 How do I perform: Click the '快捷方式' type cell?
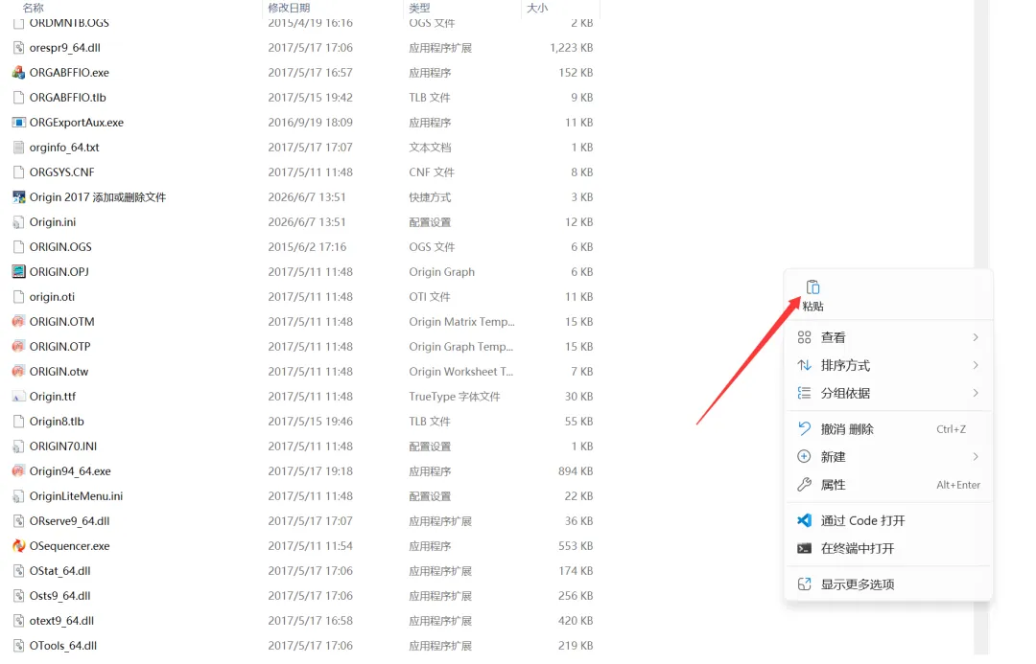click(x=430, y=197)
